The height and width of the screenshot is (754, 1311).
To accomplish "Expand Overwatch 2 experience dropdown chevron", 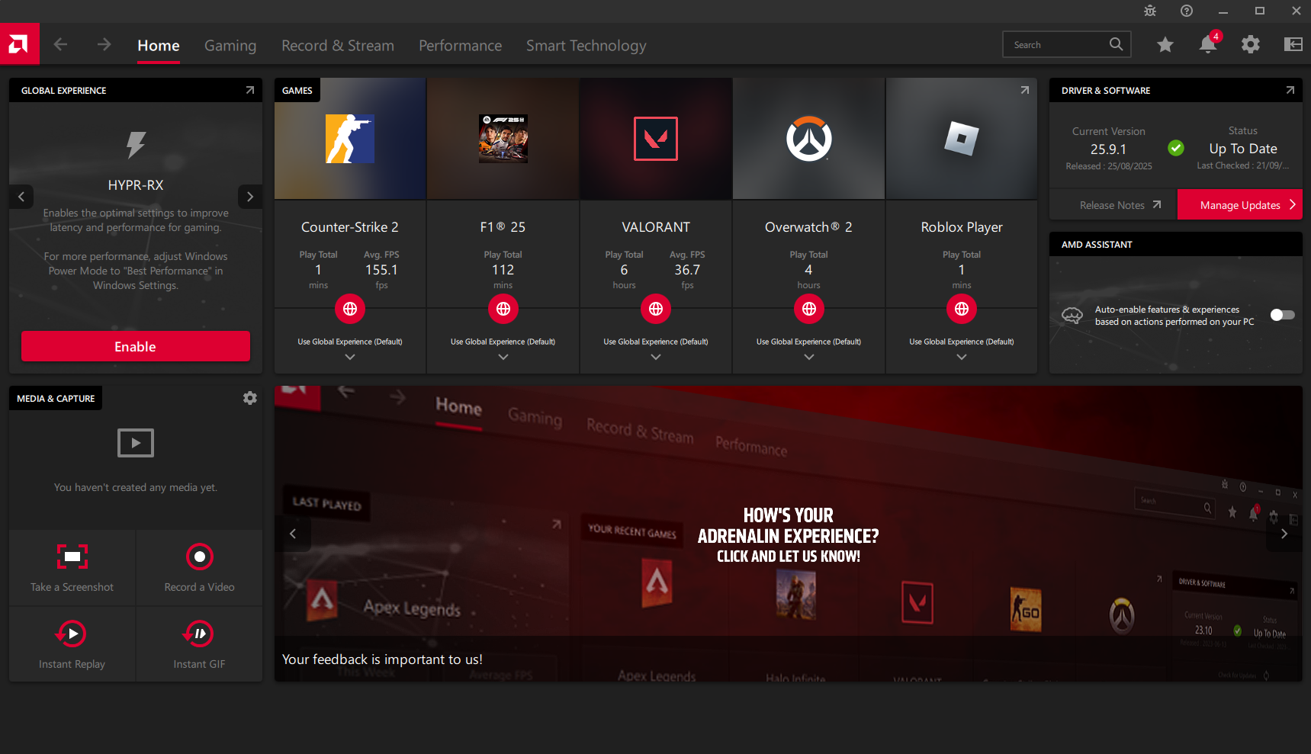I will pyautogui.click(x=809, y=357).
